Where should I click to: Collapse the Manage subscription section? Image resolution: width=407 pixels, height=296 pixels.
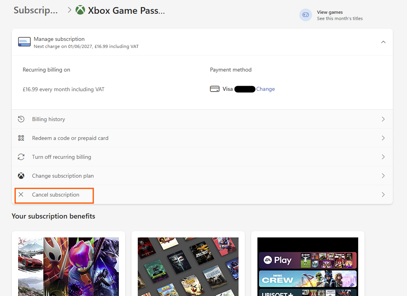[383, 42]
